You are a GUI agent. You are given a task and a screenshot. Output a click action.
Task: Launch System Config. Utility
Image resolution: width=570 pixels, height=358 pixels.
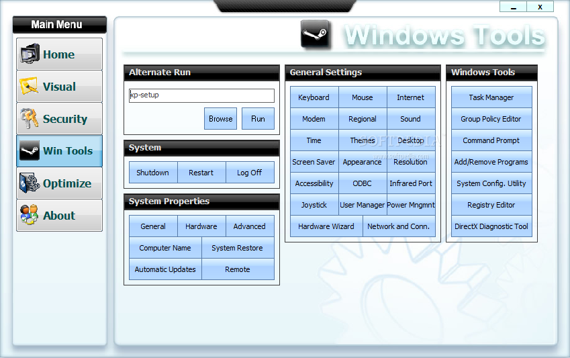pos(491,183)
